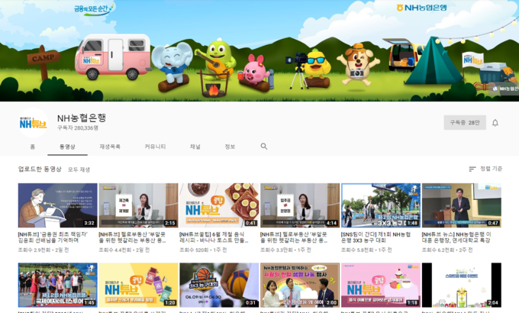The width and height of the screenshot is (519, 313).
Task: Click the notification bell icon
Action: (x=495, y=123)
